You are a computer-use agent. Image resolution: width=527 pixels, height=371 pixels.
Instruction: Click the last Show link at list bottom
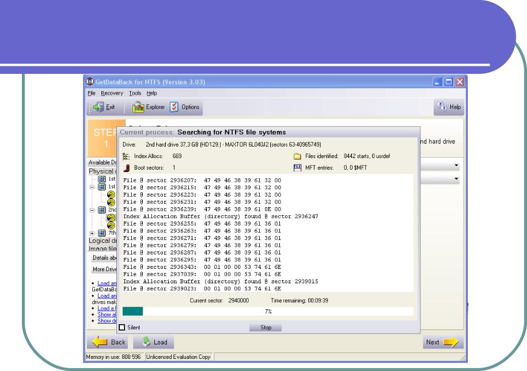pos(107,321)
